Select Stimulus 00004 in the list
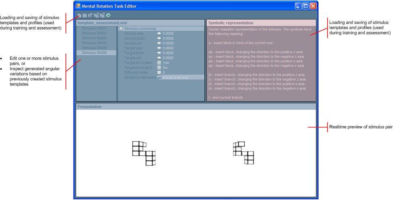Screen dimensions: 393x210 point(94,43)
